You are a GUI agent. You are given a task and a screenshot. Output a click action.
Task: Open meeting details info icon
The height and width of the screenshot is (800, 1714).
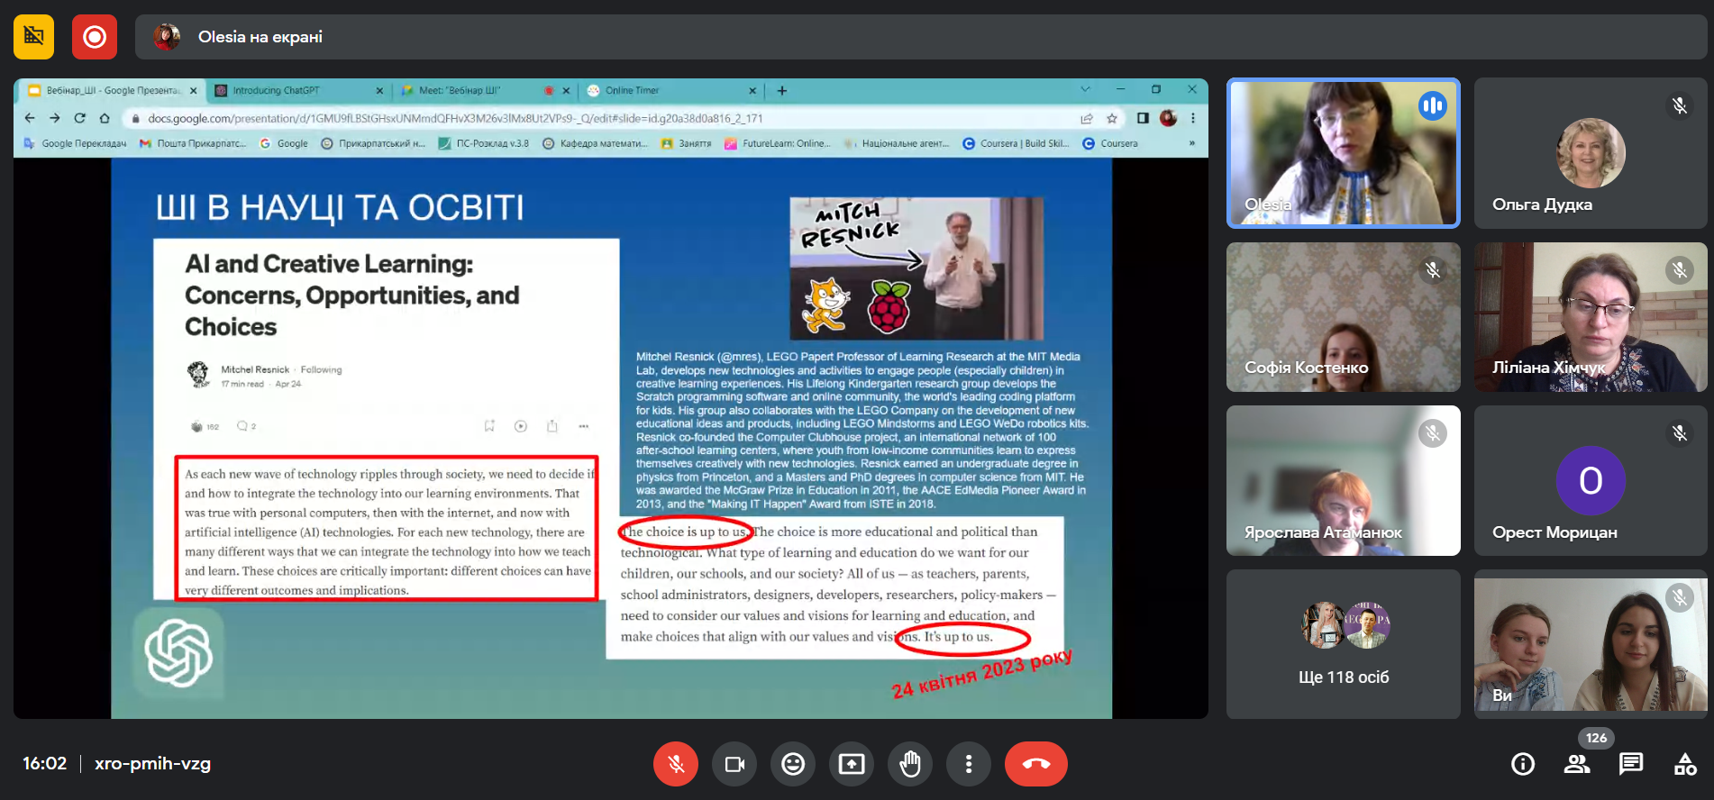[x=1522, y=764]
